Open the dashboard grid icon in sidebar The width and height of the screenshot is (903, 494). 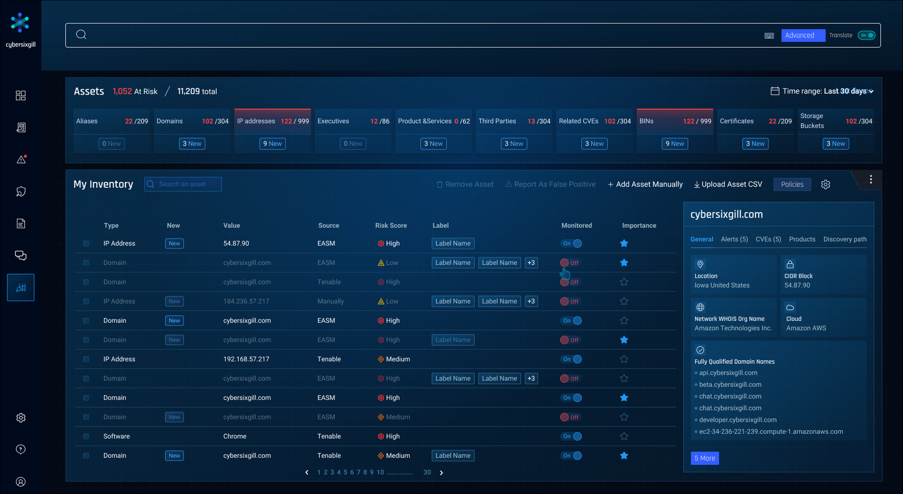click(x=21, y=96)
